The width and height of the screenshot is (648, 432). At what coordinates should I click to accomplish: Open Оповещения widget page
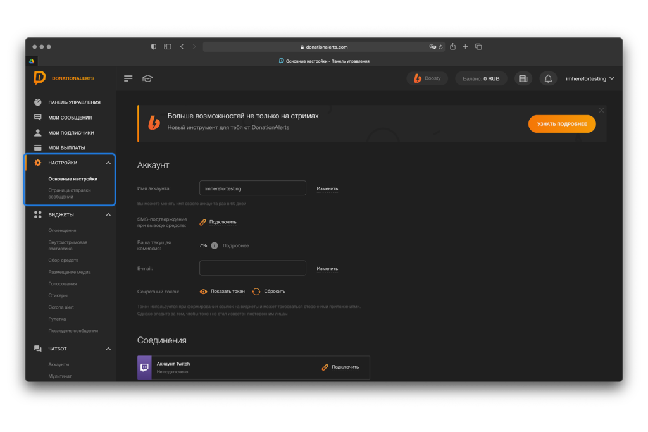62,230
